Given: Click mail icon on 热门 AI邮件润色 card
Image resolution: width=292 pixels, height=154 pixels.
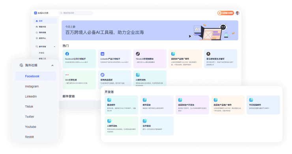Looking at the screenshot, I should click(138, 75).
